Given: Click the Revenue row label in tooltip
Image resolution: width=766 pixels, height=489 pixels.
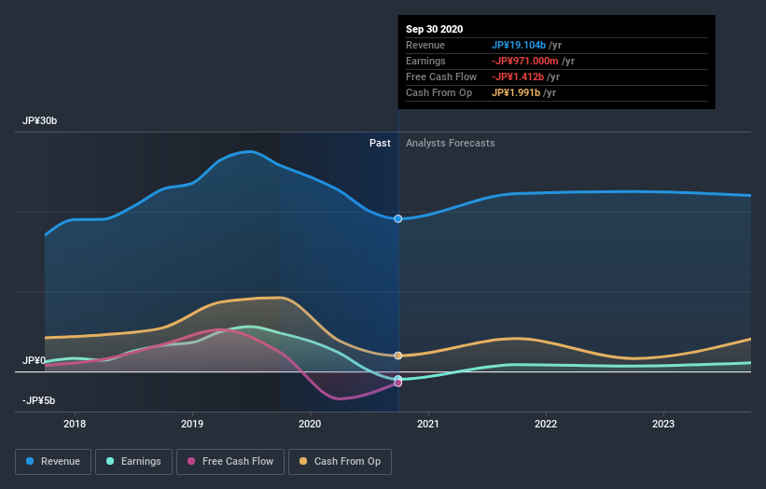Looking at the screenshot, I should [425, 45].
